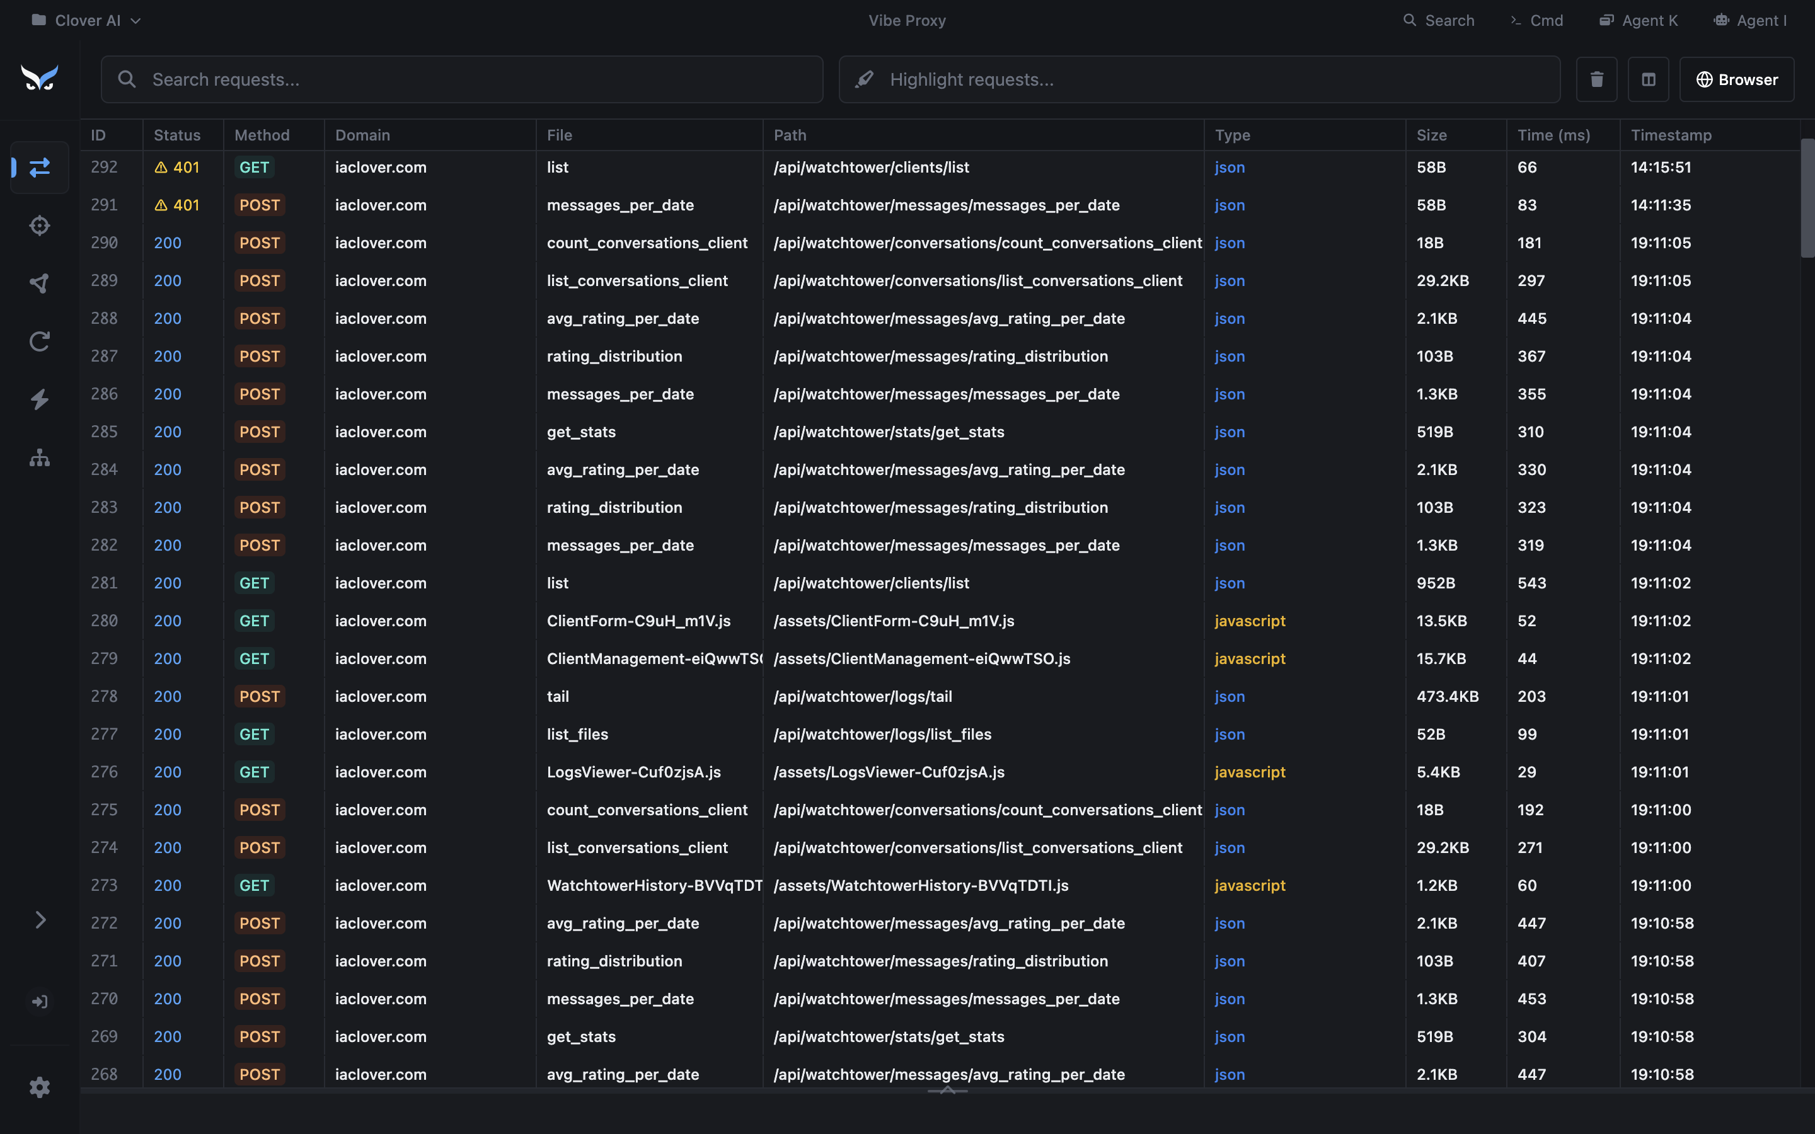The height and width of the screenshot is (1134, 1815).
Task: Click the Vibe Proxy bird logo
Action: tap(40, 77)
